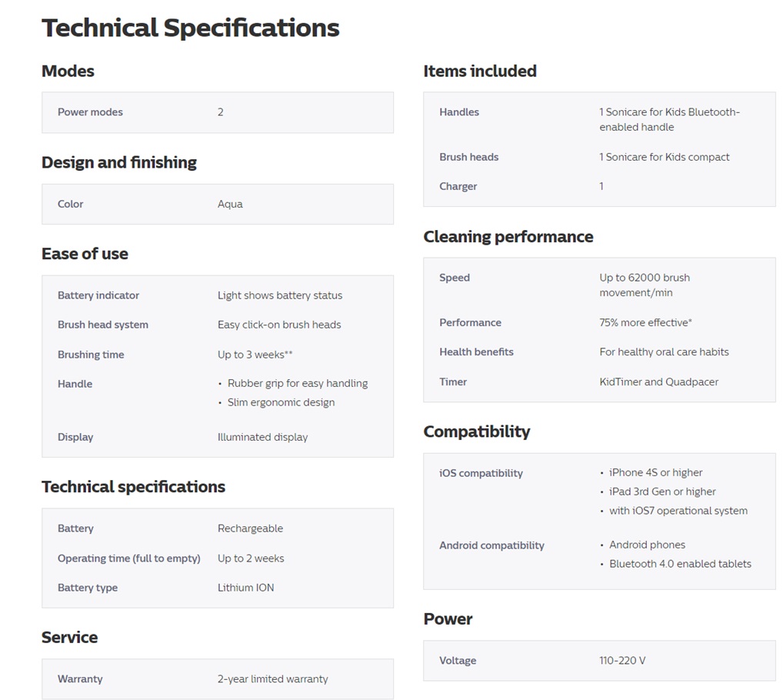The image size is (783, 700).
Task: Click the Power modes value 2
Action: tap(220, 112)
